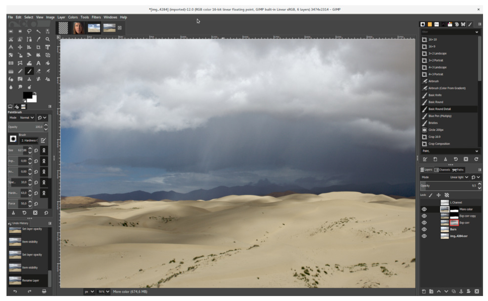Hide the img_4284.exr layer
The image size is (488, 301).
point(424,237)
